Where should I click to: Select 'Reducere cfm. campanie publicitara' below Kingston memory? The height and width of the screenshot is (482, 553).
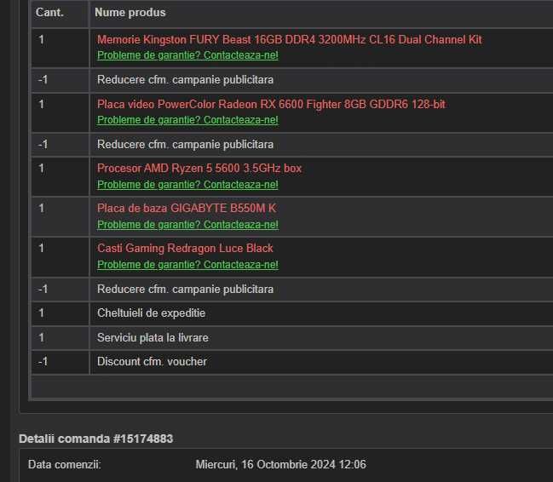coord(185,80)
